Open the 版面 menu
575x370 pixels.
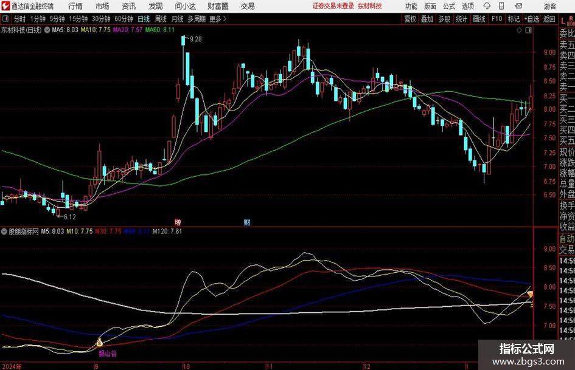[x=430, y=6]
